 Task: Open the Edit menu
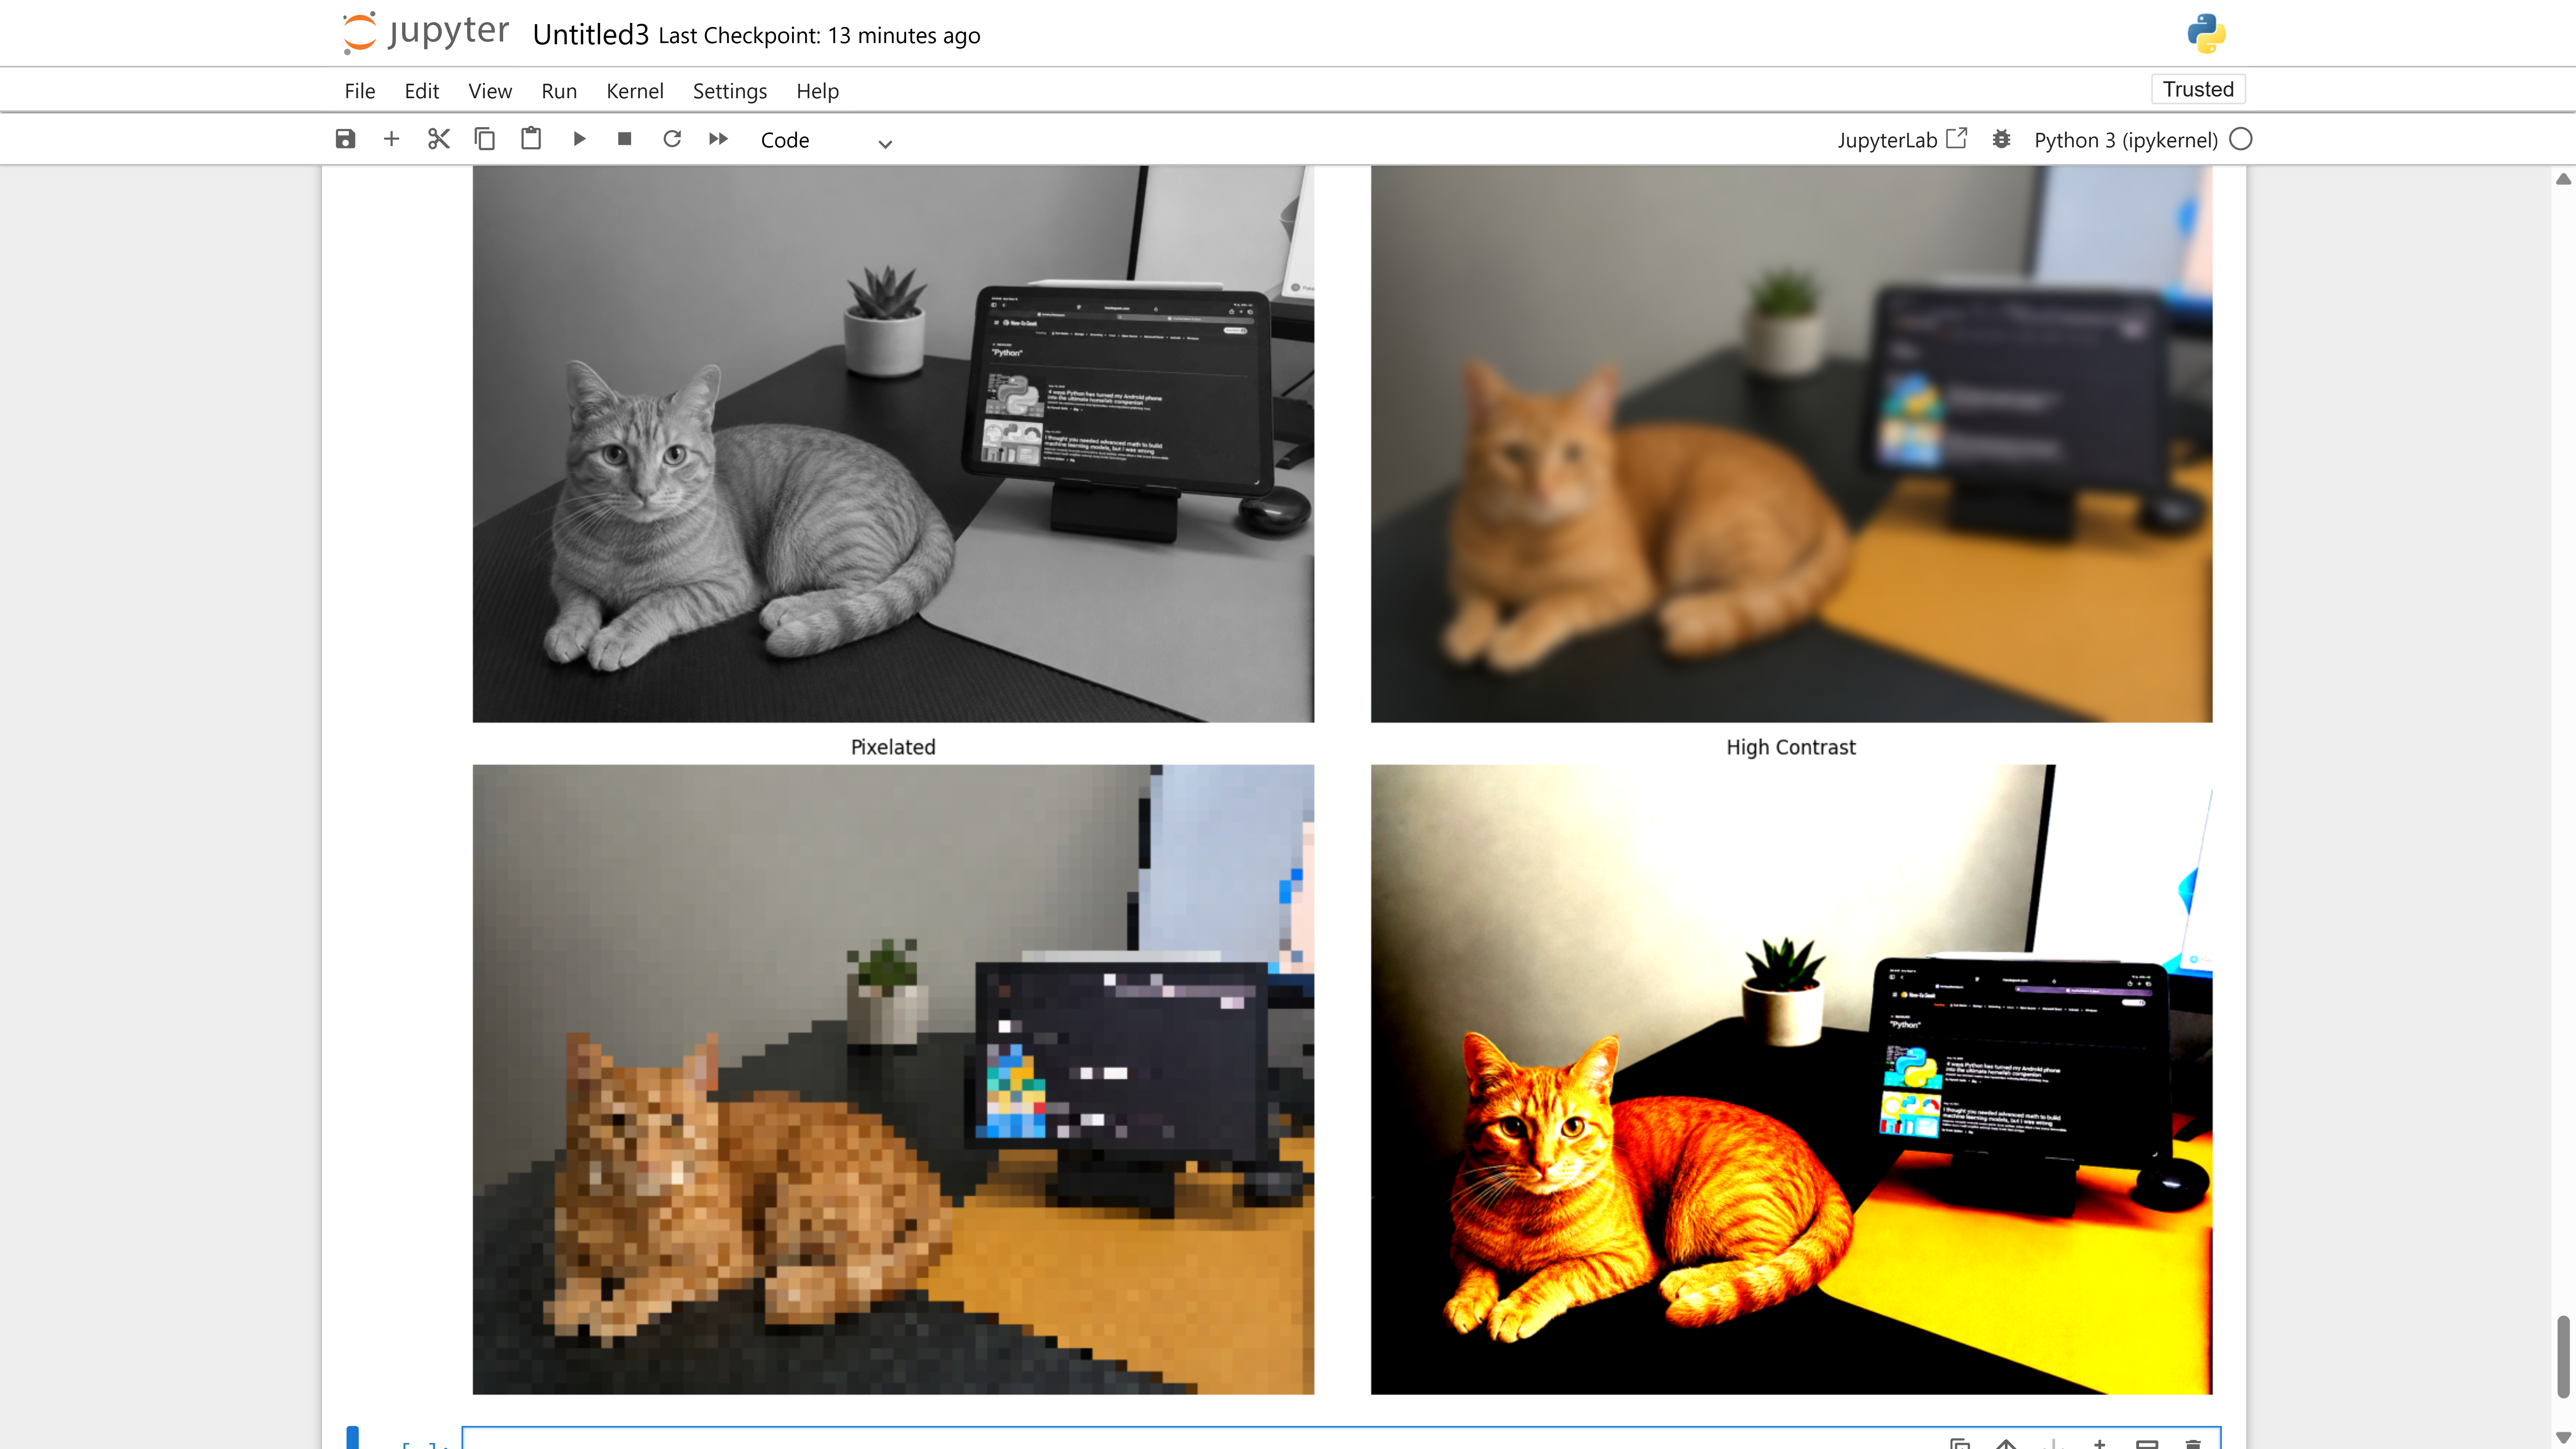(422, 91)
